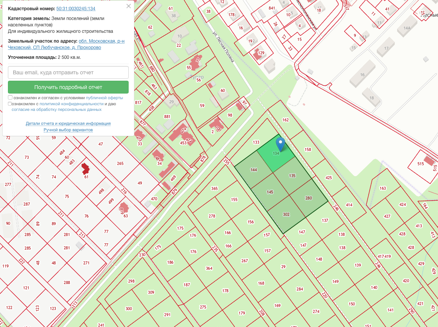Click building 16 on the map
The height and width of the screenshot is (327, 438).
click(x=362, y=75)
